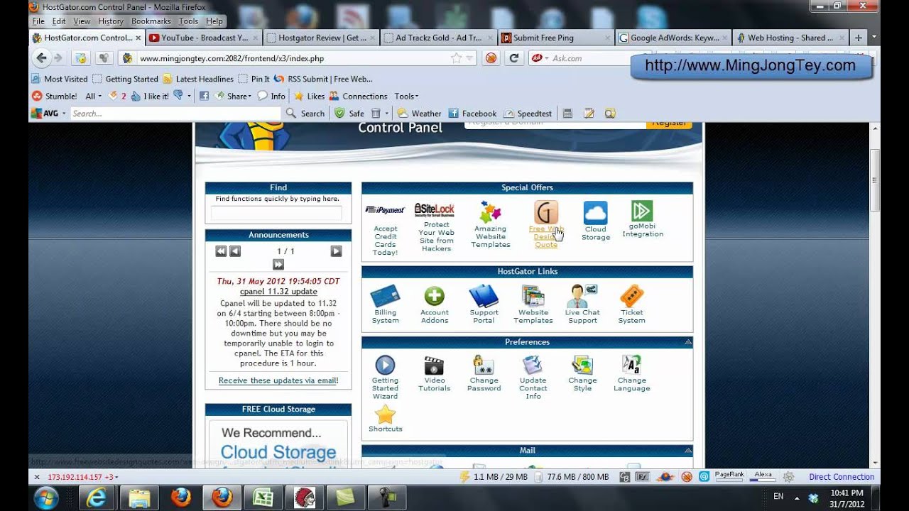Open the StumbleUpon Share dropdown
Viewport: 909px width, 511px height.
point(233,96)
